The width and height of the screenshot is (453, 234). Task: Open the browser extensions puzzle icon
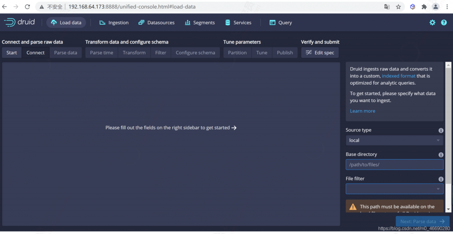pos(424,7)
